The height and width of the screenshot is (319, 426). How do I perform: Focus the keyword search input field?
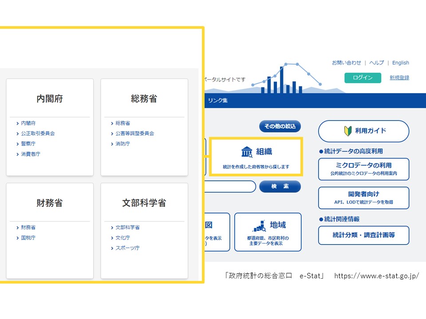tap(230, 187)
